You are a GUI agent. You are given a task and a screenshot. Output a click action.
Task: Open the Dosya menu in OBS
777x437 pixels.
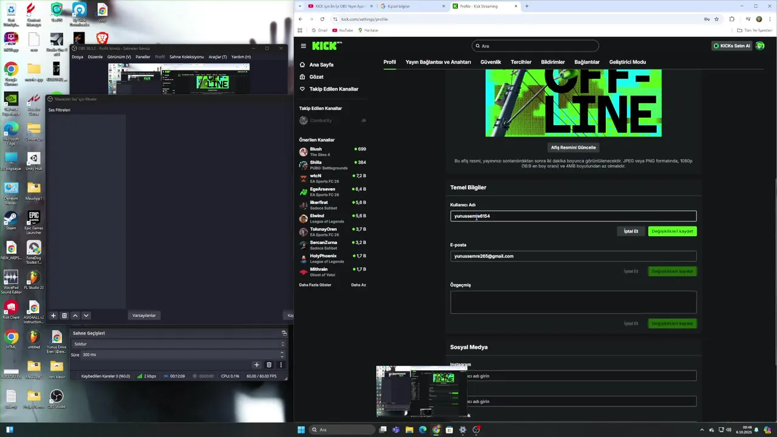[x=77, y=57]
